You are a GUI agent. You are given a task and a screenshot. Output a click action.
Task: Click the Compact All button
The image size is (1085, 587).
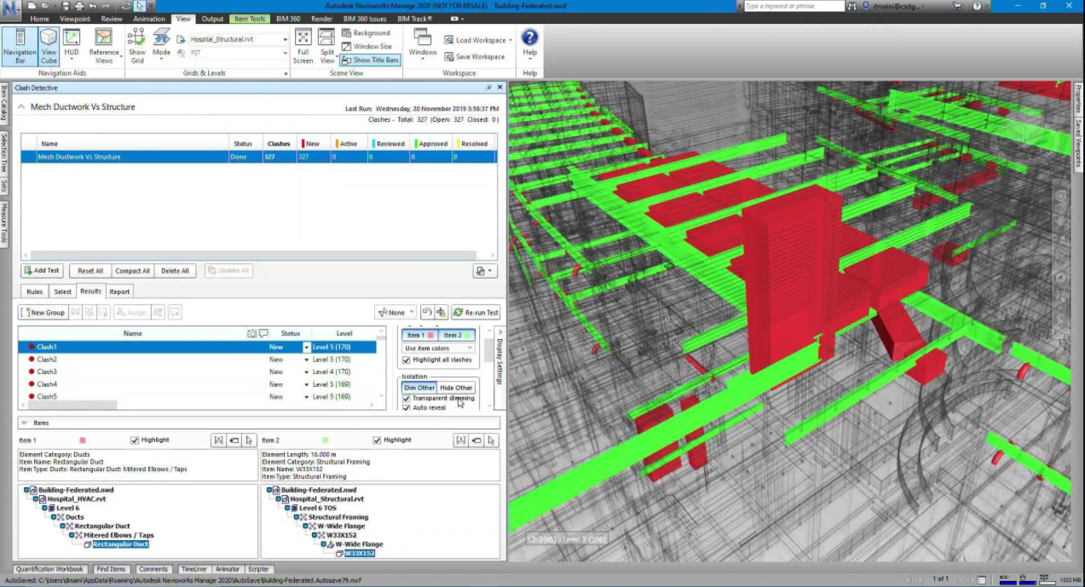pos(132,271)
